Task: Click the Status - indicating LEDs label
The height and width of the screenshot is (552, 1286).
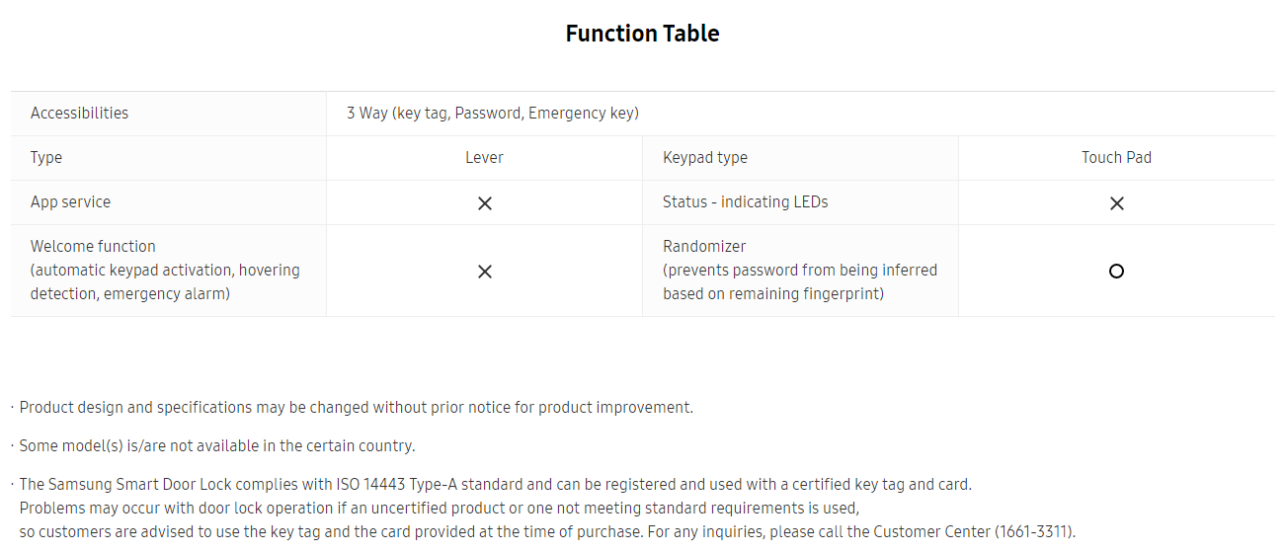Action: pos(746,201)
